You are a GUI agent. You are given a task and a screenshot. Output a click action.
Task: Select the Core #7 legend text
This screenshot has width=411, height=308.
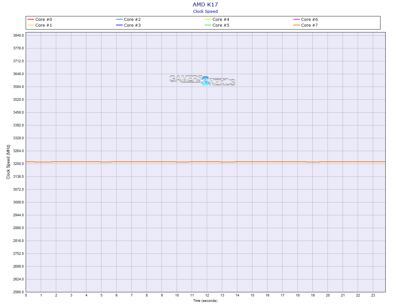[x=310, y=25]
